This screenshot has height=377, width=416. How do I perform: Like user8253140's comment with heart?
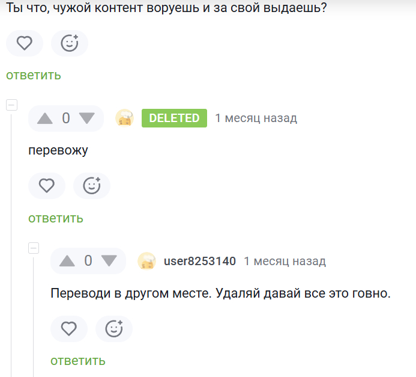click(x=68, y=329)
